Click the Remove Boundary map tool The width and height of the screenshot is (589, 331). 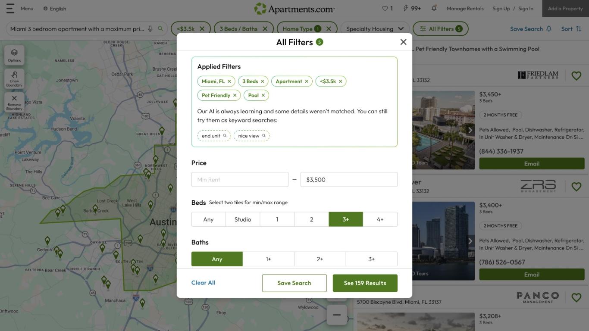tap(14, 103)
